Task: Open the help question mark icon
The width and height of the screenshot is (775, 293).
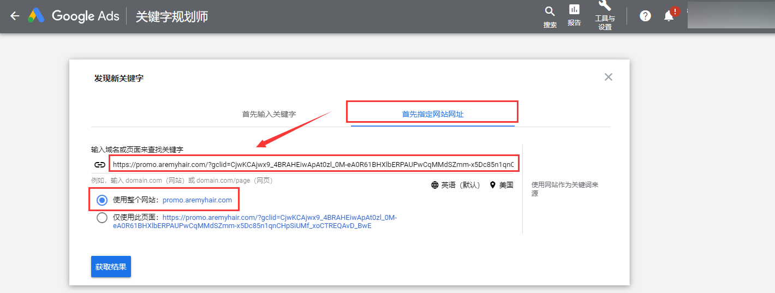Action: coord(645,16)
